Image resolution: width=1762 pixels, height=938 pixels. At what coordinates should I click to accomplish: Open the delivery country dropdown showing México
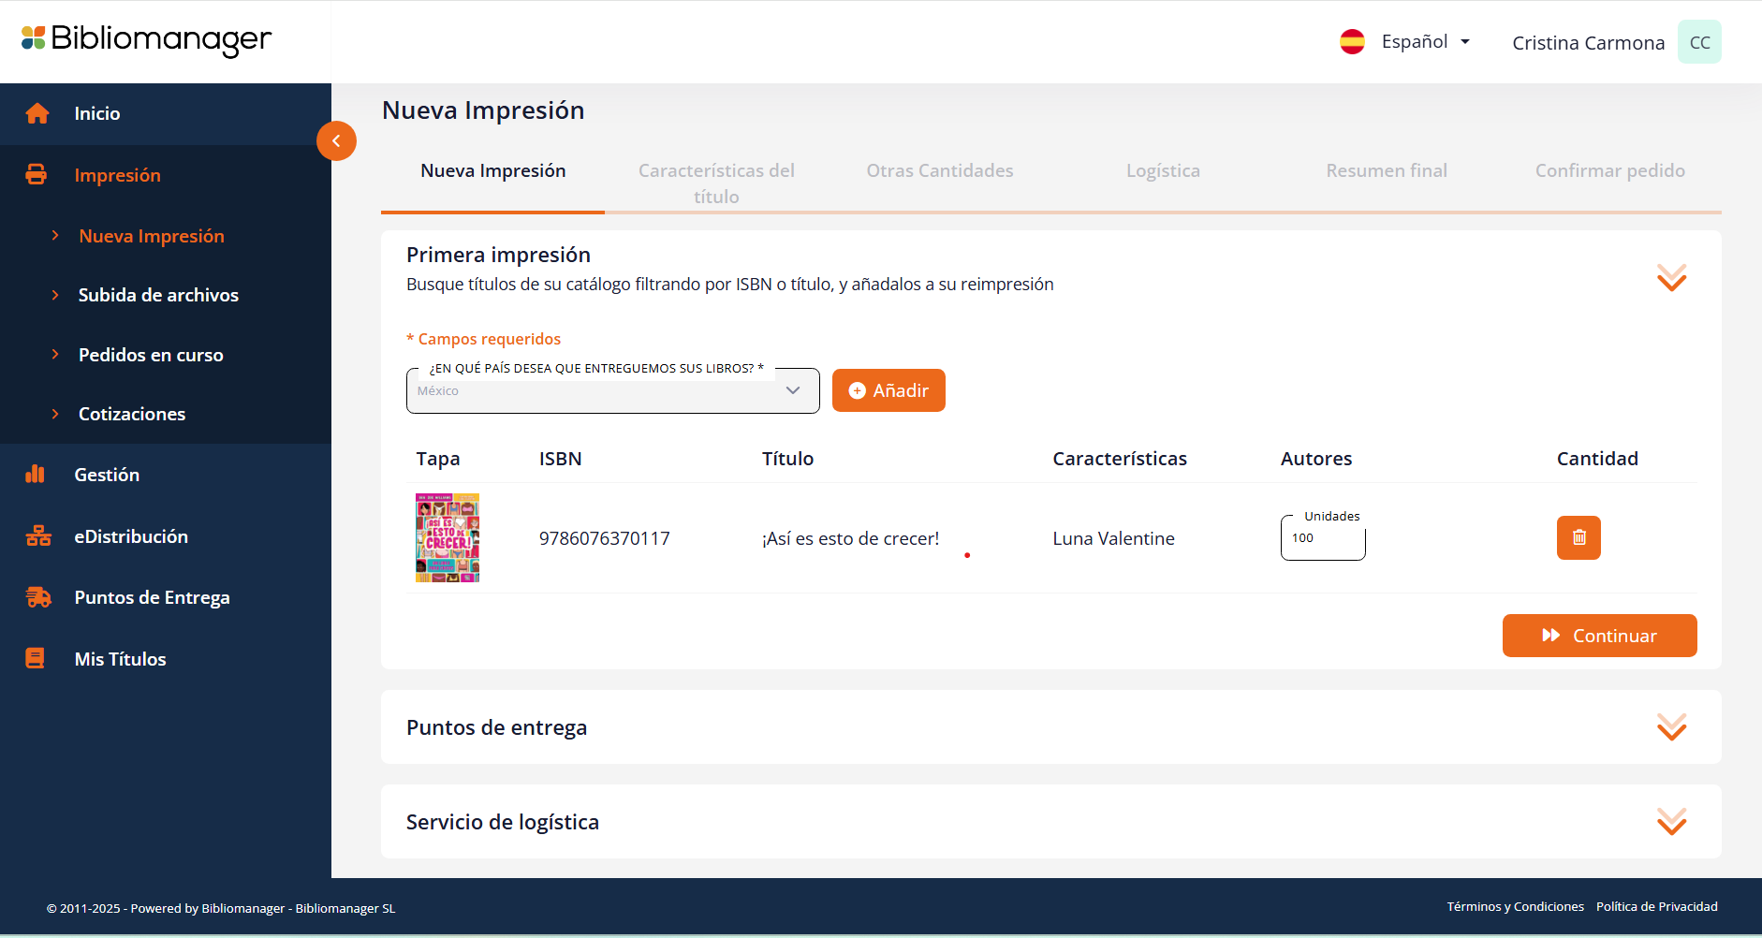tap(612, 391)
